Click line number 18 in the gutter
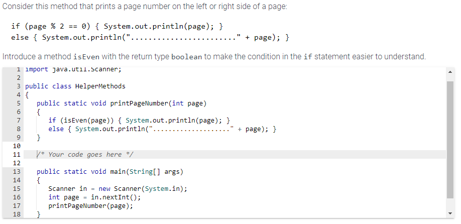461x224 pixels. click(17, 214)
